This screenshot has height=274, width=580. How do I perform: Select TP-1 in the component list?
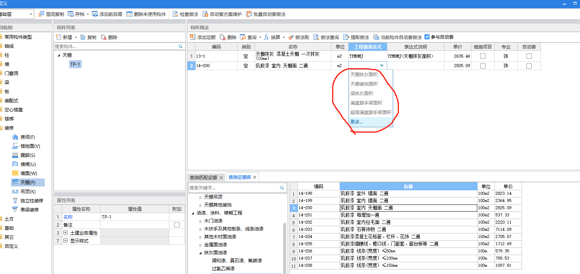[75, 64]
